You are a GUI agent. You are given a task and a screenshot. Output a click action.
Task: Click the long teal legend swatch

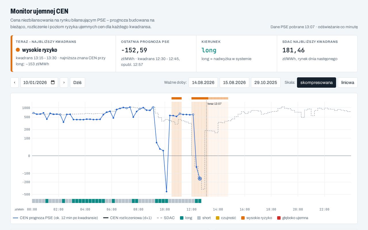pos(182,218)
